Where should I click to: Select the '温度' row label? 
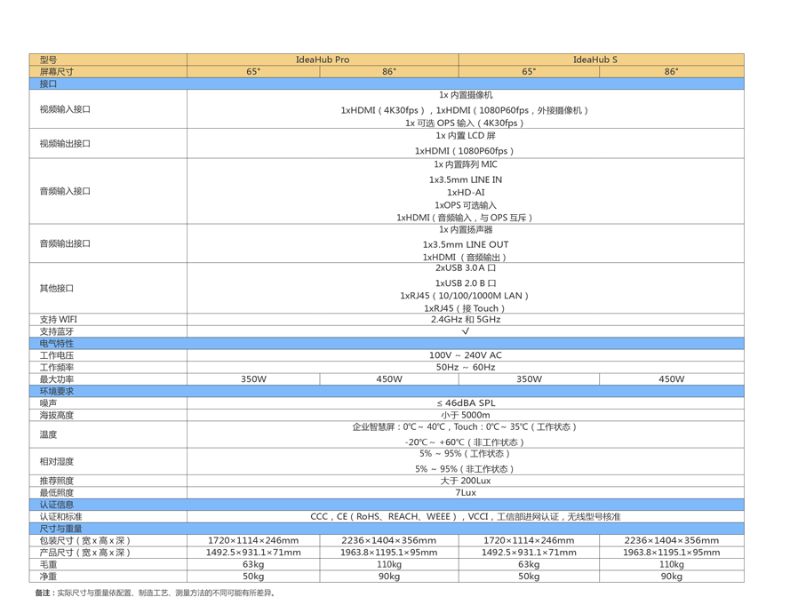pyautogui.click(x=48, y=434)
